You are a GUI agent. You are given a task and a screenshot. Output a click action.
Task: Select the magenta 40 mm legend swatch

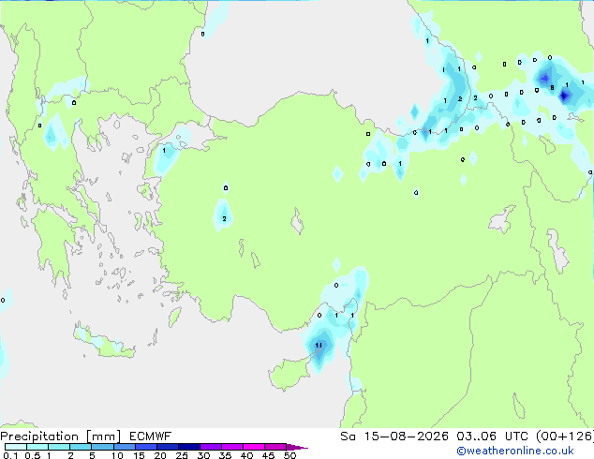[254, 447]
